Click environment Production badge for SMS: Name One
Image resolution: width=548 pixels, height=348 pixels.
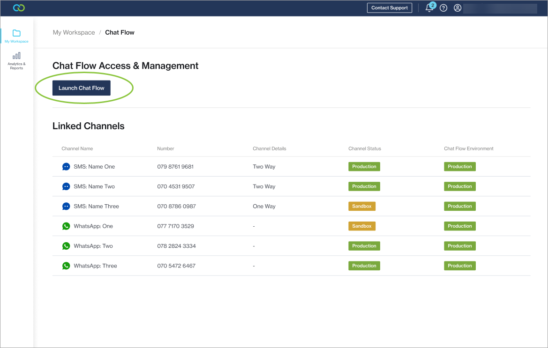pyautogui.click(x=460, y=166)
